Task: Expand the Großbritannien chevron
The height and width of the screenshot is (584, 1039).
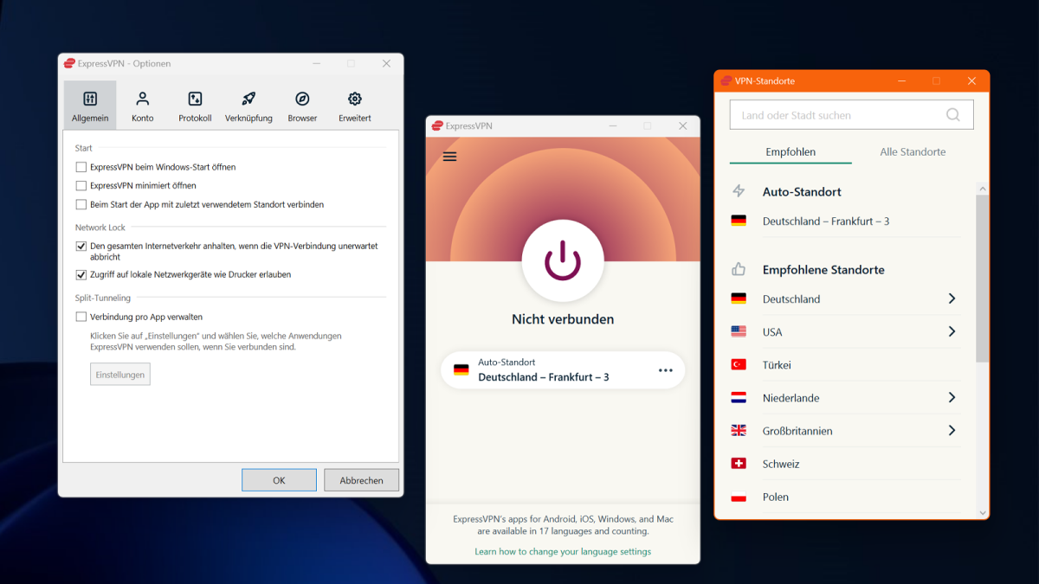Action: (952, 430)
